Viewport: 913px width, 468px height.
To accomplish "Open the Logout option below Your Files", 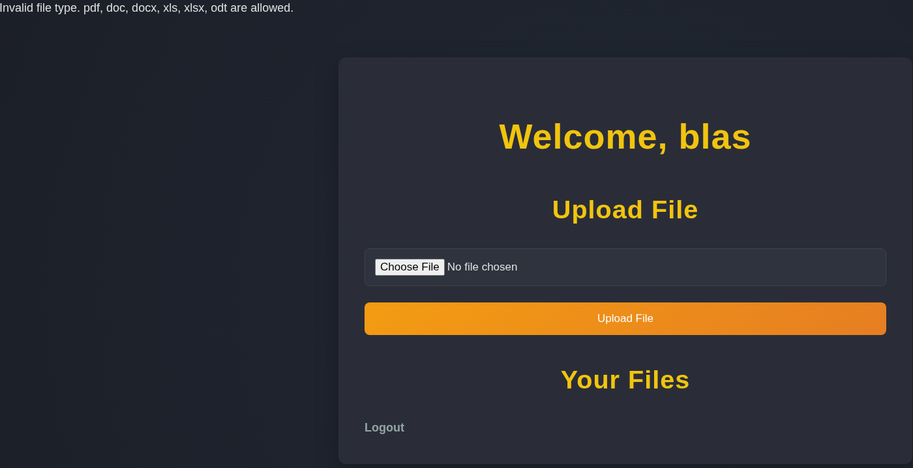I will click(384, 427).
